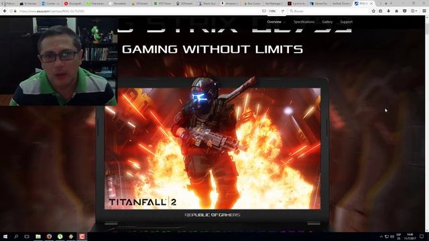
Task: Open the network icon in system tray
Action: (x=387, y=236)
